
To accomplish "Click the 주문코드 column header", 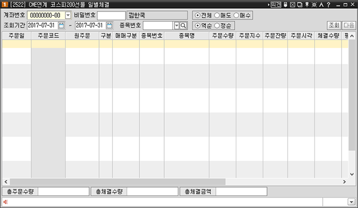I will (x=48, y=36).
